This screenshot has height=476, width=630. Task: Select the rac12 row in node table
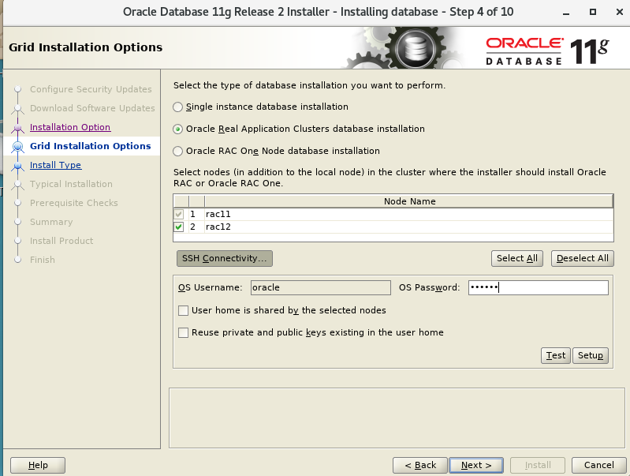(x=394, y=227)
